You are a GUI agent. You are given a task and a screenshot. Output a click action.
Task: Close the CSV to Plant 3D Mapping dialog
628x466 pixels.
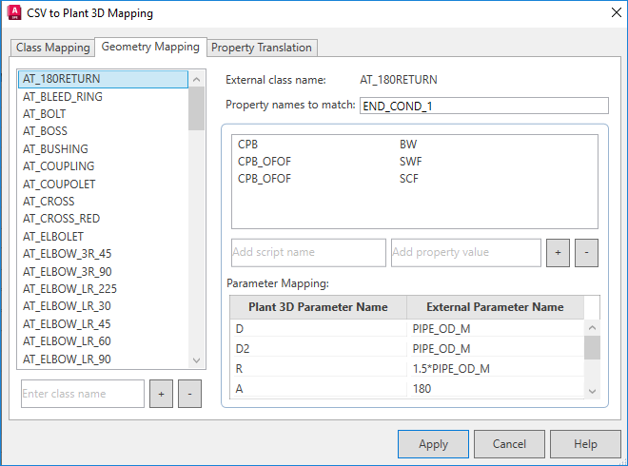(x=616, y=12)
